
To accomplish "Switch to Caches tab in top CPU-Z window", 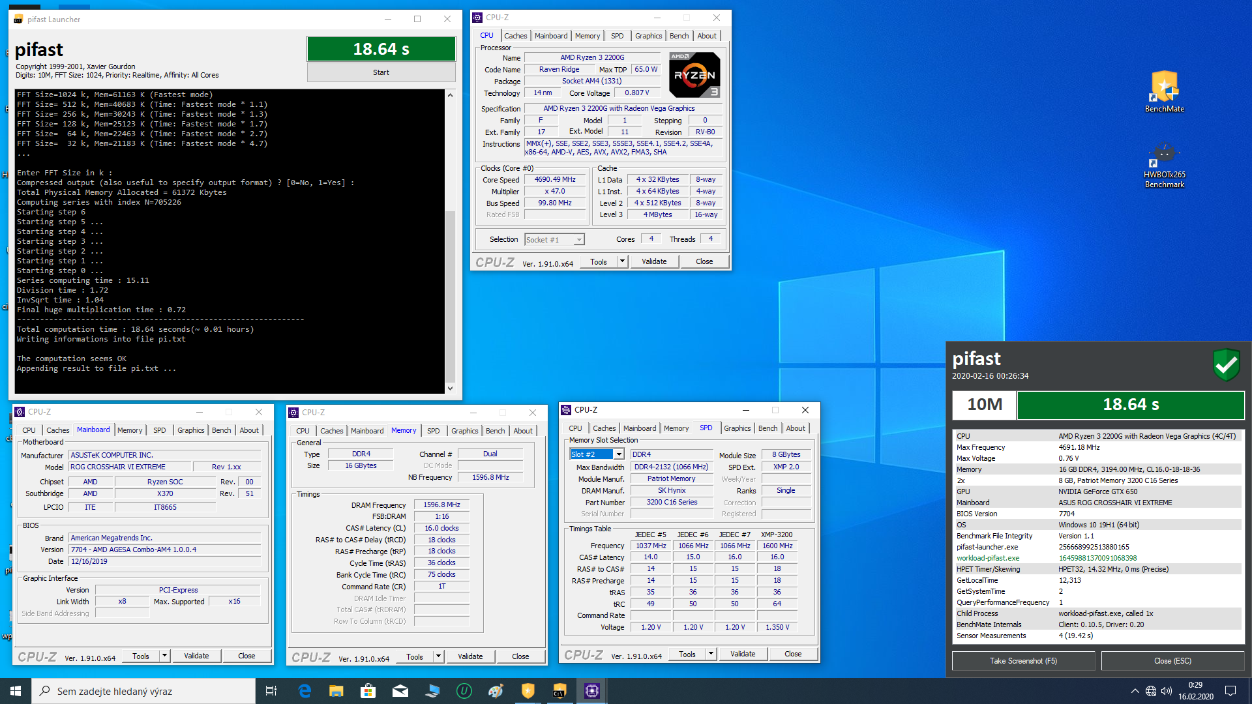I will click(x=515, y=36).
